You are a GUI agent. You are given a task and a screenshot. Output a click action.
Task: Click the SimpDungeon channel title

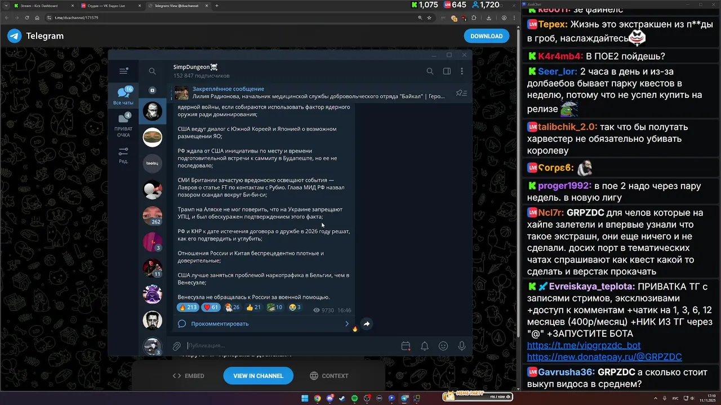(195, 67)
